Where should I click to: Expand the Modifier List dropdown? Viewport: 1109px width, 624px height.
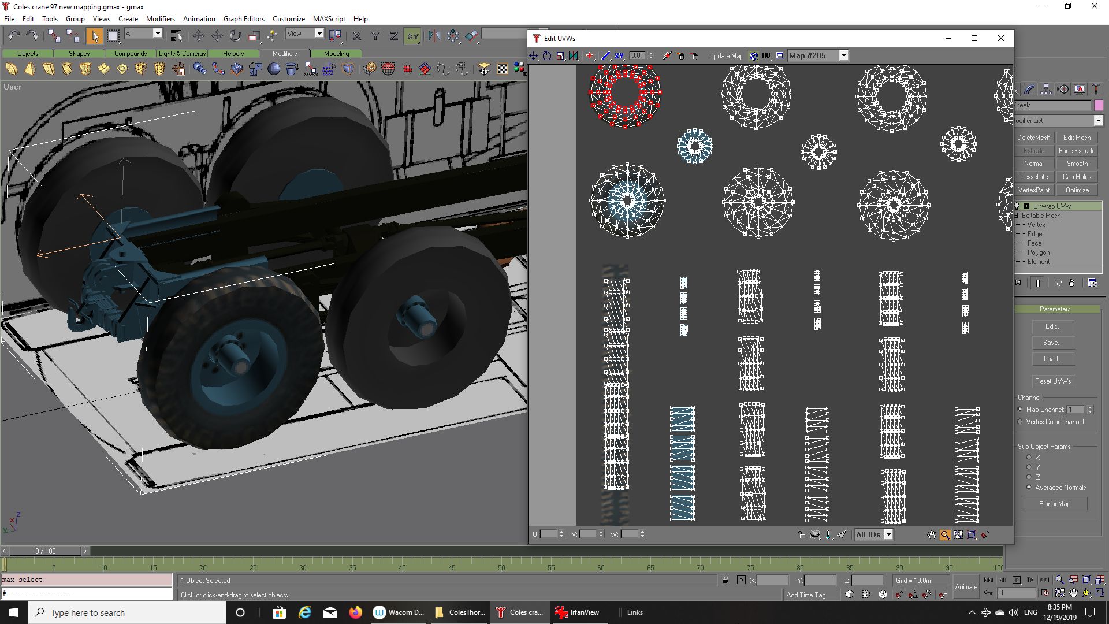[x=1098, y=121]
